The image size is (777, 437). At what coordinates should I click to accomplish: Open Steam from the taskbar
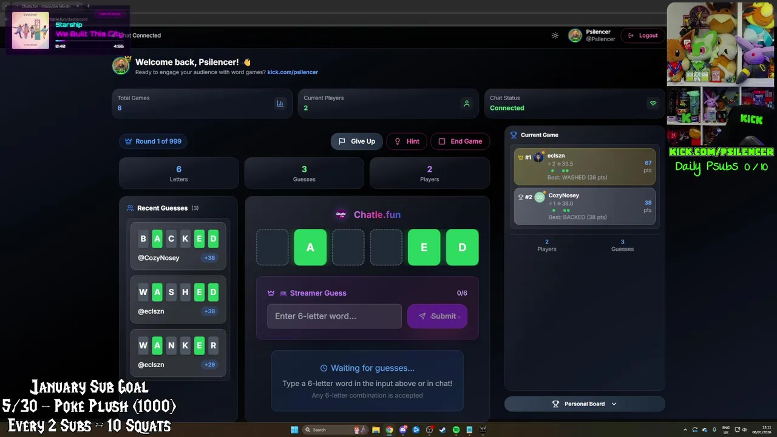(443, 430)
